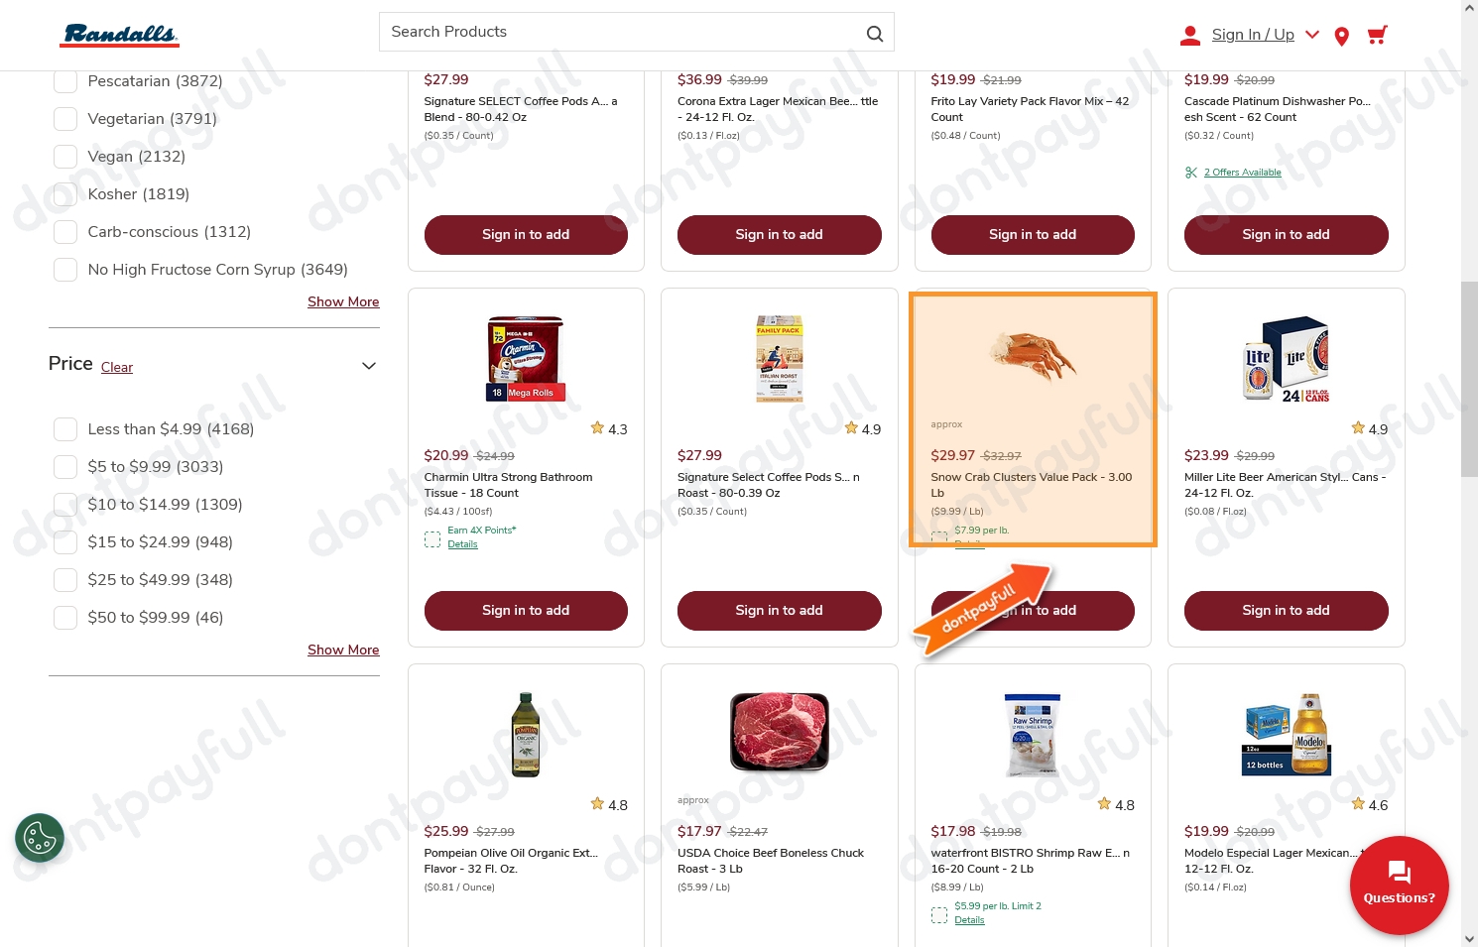The image size is (1478, 947).
Task: Click the search magnifier icon
Action: 875,32
